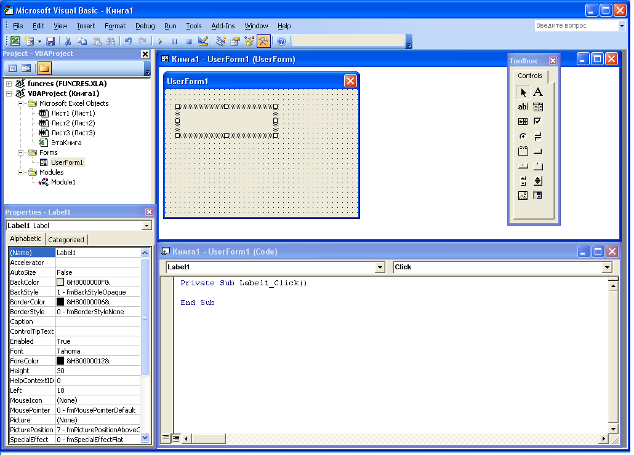This screenshot has width=634, height=455.
Task: Click the ForeColor black swatch
Action: pos(60,361)
